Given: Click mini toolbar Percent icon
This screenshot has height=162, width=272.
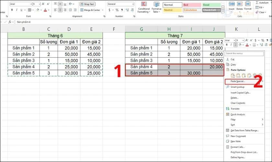Looking at the screenshot, I should (x=263, y=40).
